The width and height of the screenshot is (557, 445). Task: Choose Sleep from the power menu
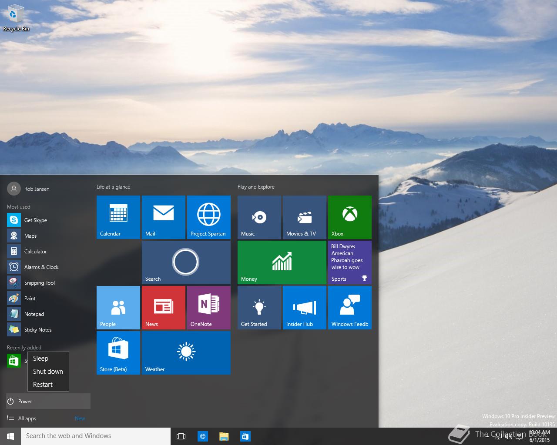click(x=48, y=359)
